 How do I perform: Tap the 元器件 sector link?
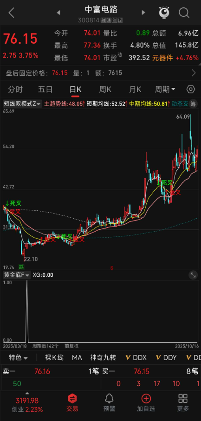click(162, 58)
